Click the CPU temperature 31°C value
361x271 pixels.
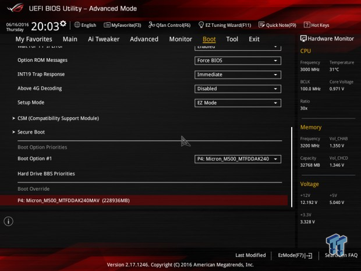point(334,69)
